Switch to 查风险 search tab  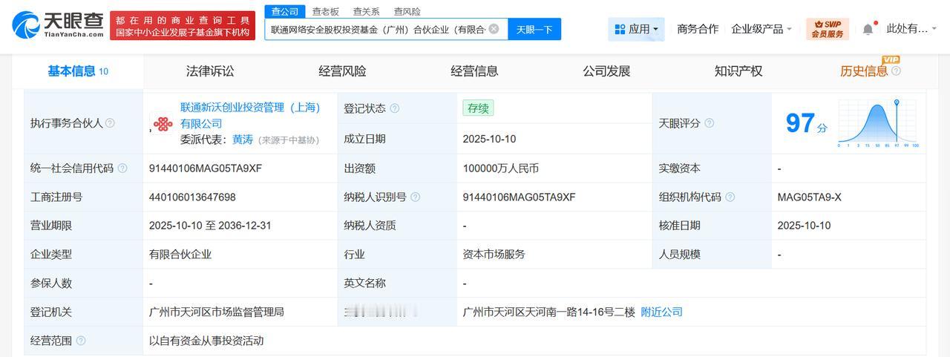(407, 11)
